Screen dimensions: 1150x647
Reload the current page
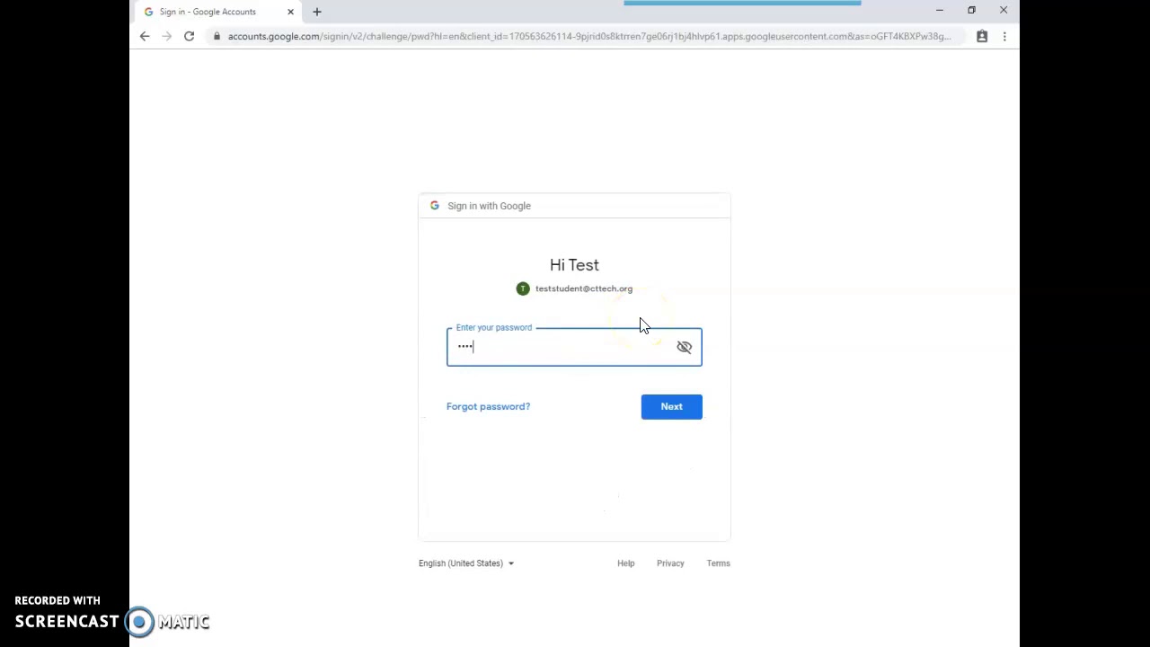(x=189, y=36)
